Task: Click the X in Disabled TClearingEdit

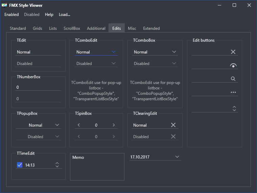Action: pos(173,136)
